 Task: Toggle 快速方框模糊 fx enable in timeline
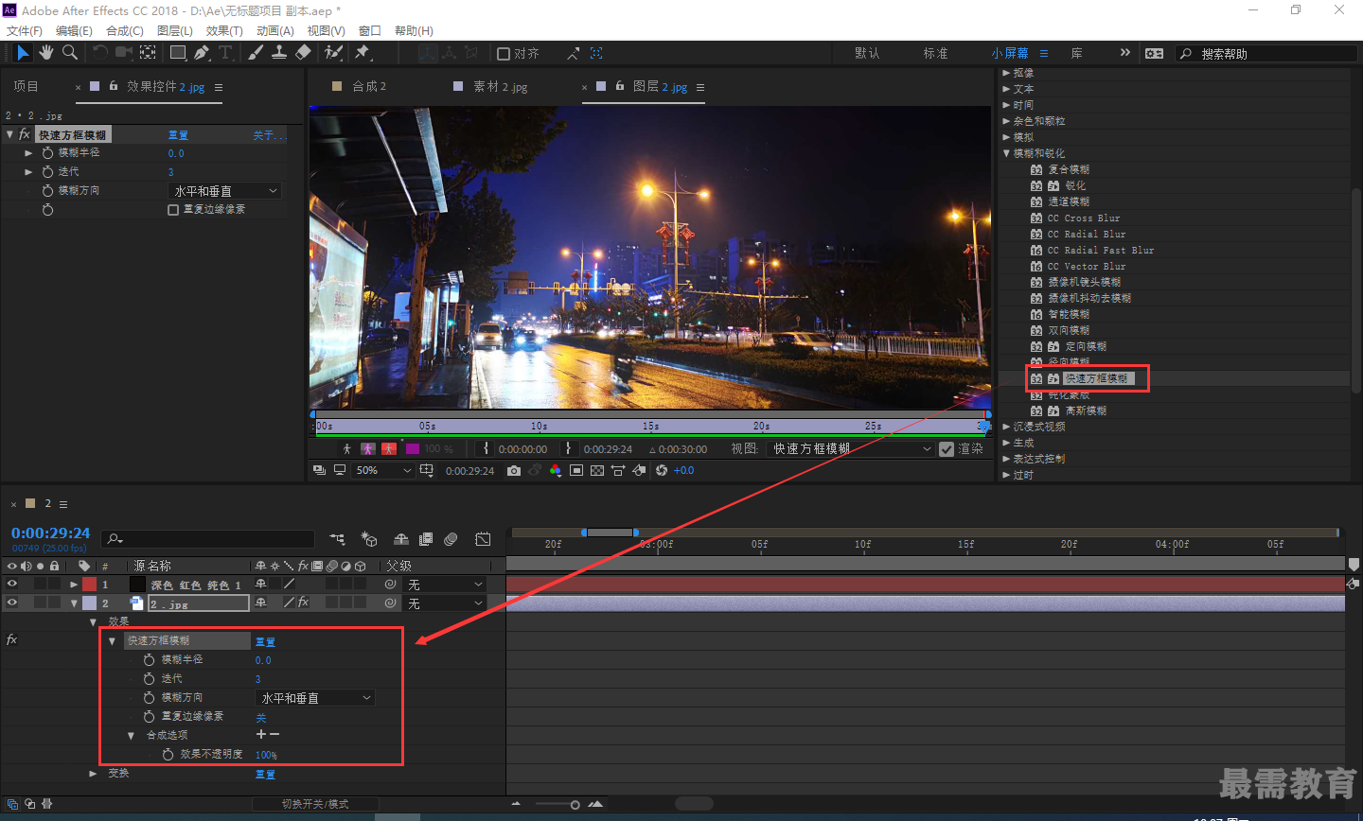(11, 640)
